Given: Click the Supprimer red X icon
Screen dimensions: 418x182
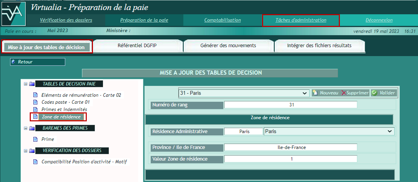Looking at the screenshot, I should click(344, 93).
